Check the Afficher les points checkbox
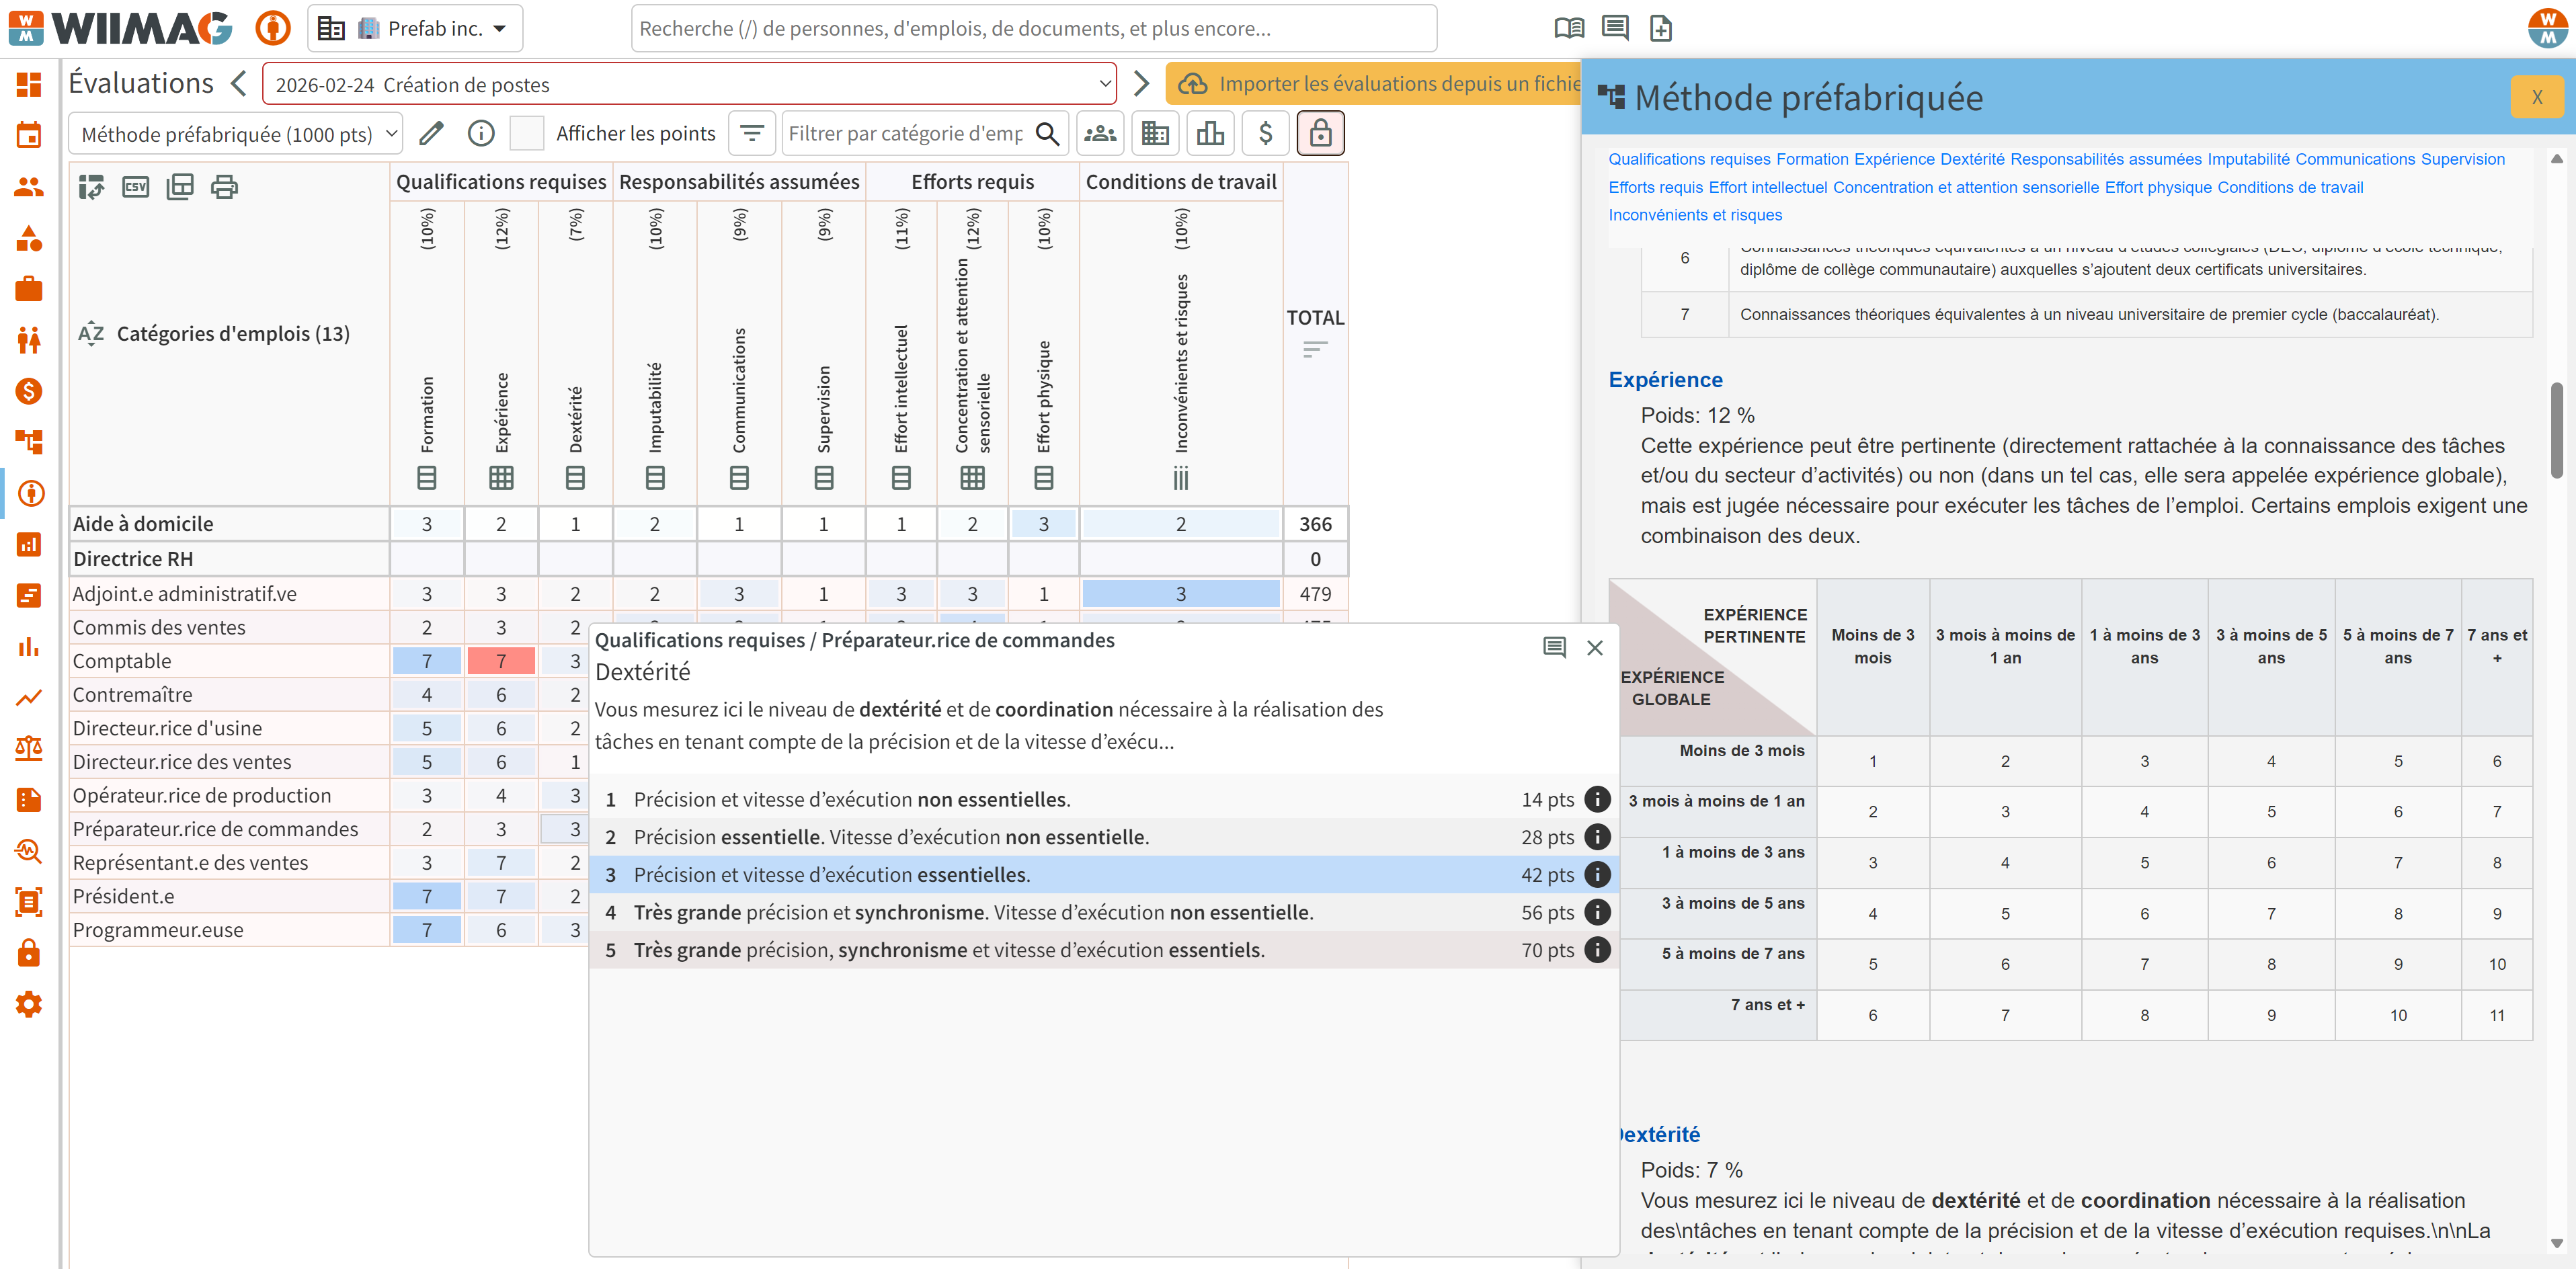This screenshot has height=1269, width=2576. [527, 133]
